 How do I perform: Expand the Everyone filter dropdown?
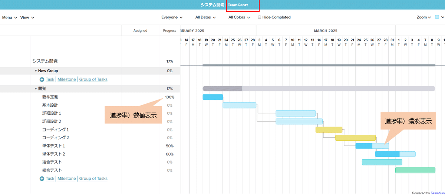172,17
